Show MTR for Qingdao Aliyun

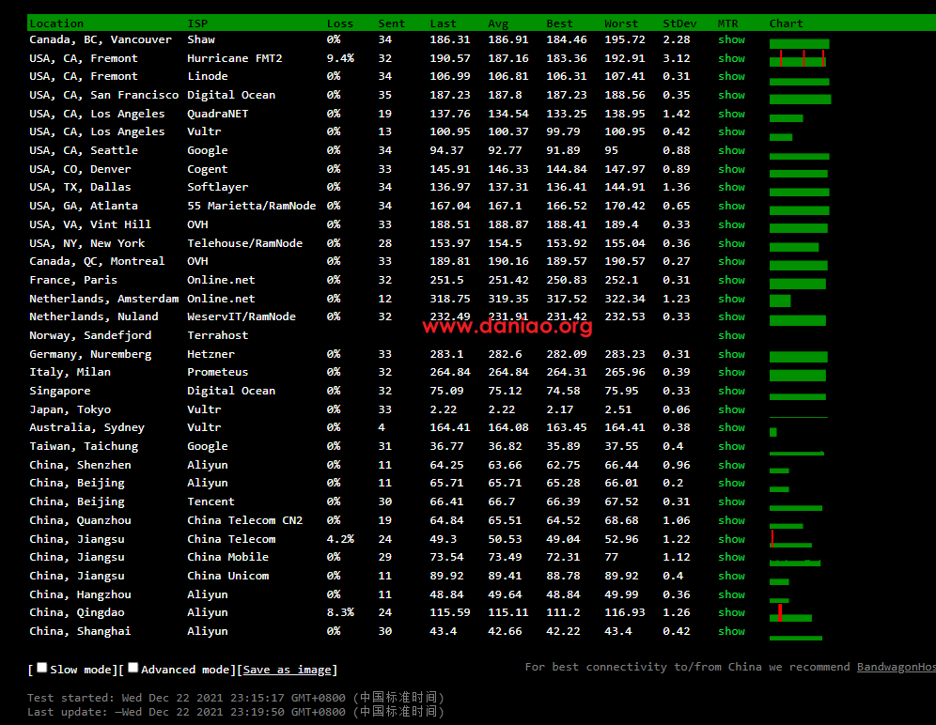(x=731, y=612)
